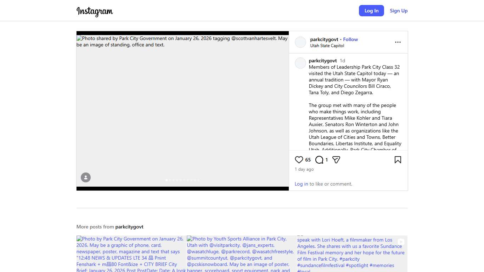Open the City Brief post thumbnail
This screenshot has width=484, height=272.
pyautogui.click(x=131, y=254)
